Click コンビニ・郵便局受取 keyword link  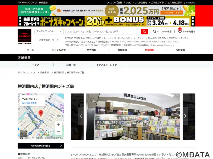tap(111, 45)
